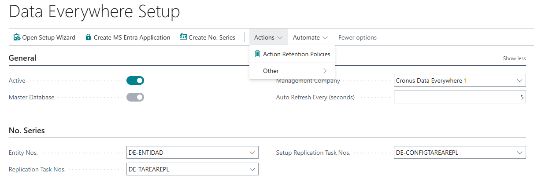Click the Entity Nos. field label
The height and width of the screenshot is (182, 534).
[23, 153]
